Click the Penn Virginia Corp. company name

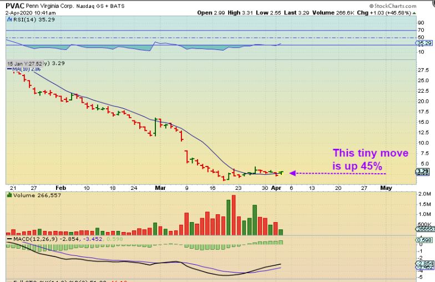tap(50, 6)
